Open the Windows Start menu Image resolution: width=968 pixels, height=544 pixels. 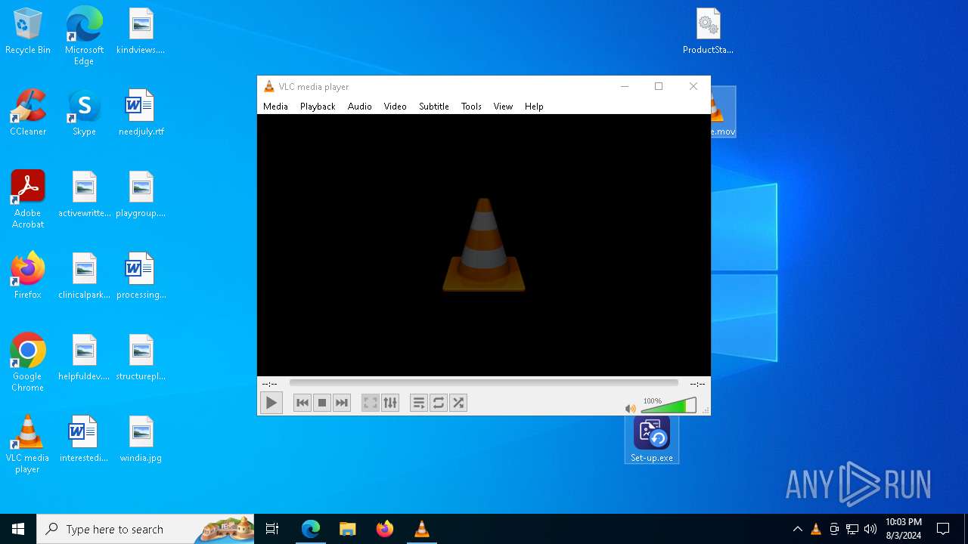(x=18, y=529)
